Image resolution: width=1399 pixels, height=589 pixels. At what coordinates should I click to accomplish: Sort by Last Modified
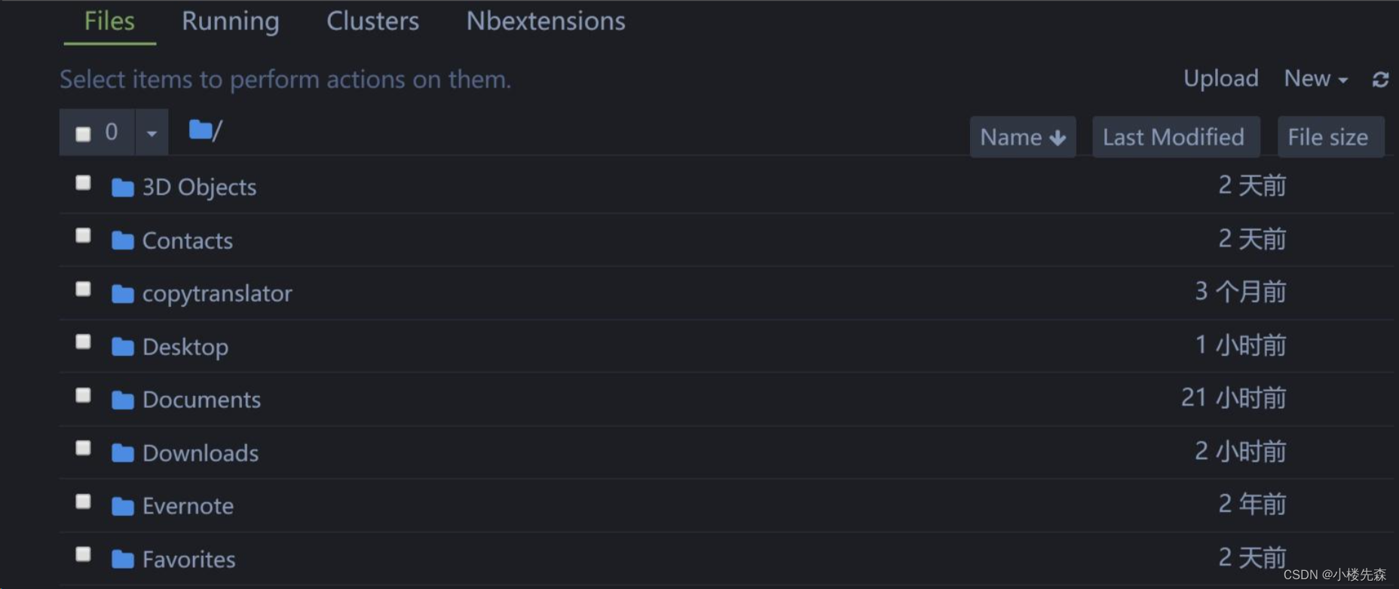pos(1174,137)
